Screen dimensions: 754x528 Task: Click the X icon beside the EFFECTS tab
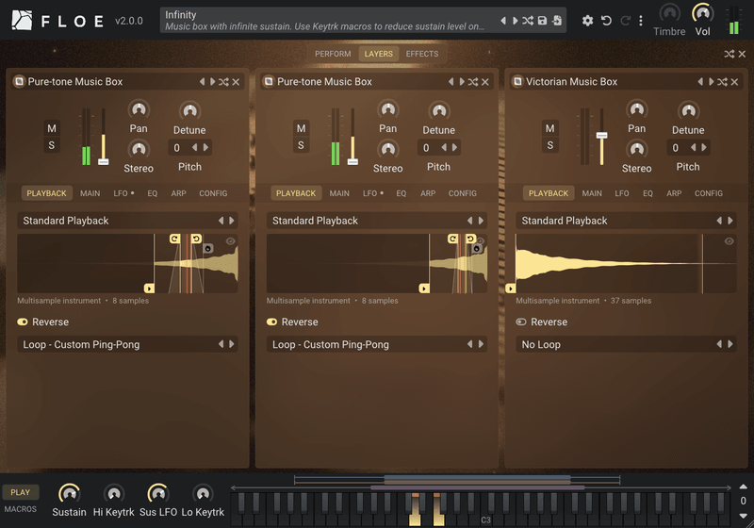pos(742,54)
